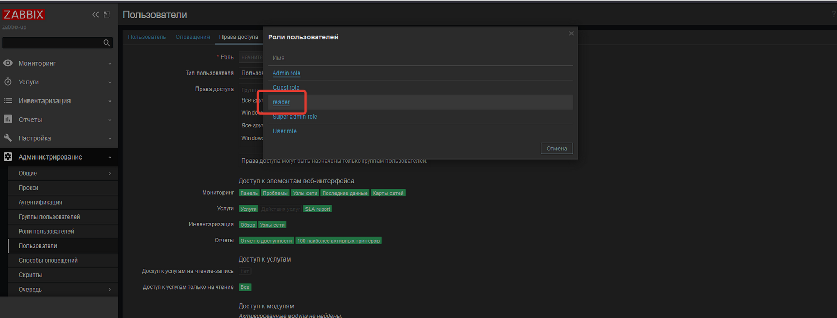The image size is (837, 318).
Task: Collapse the Администрирование menu section
Action: (59, 157)
